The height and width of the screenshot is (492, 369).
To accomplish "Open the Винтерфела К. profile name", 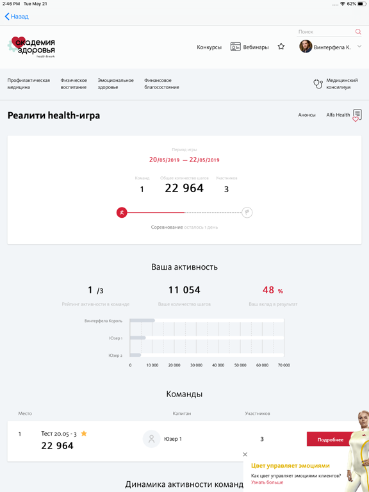I will pos(332,47).
